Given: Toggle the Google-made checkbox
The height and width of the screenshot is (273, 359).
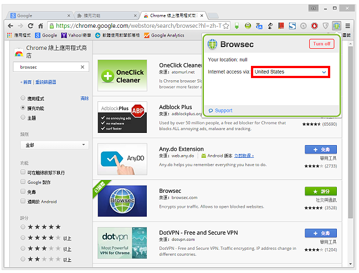Looking at the screenshot, I should (23, 182).
